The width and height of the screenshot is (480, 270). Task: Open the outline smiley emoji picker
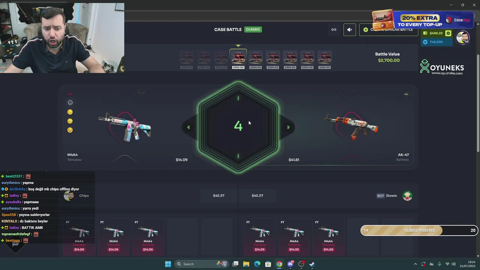70,102
